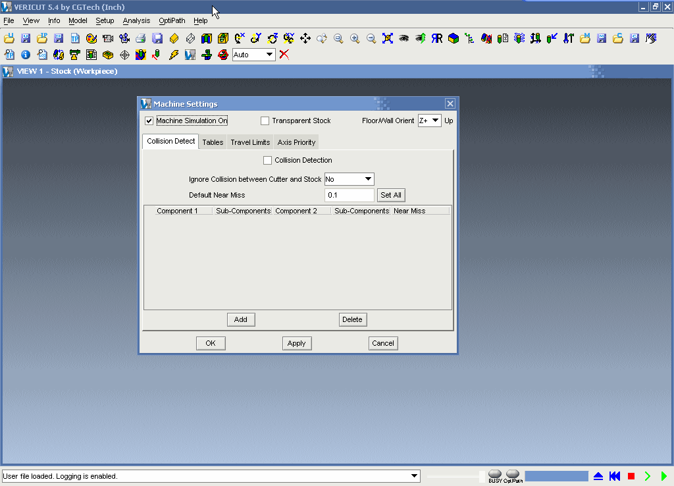Click the film projector icon
Image resolution: width=674 pixels, height=486 pixels.
click(124, 38)
